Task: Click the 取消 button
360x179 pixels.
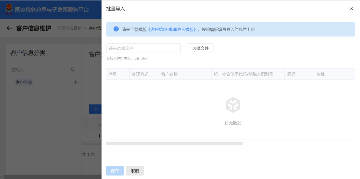Action: [135, 171]
